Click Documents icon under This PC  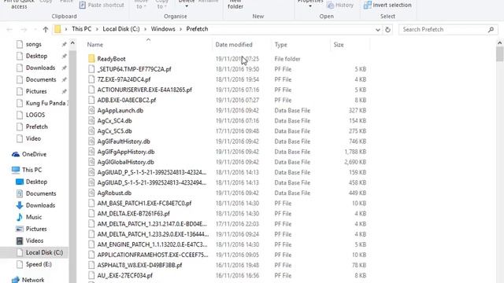click(20, 193)
